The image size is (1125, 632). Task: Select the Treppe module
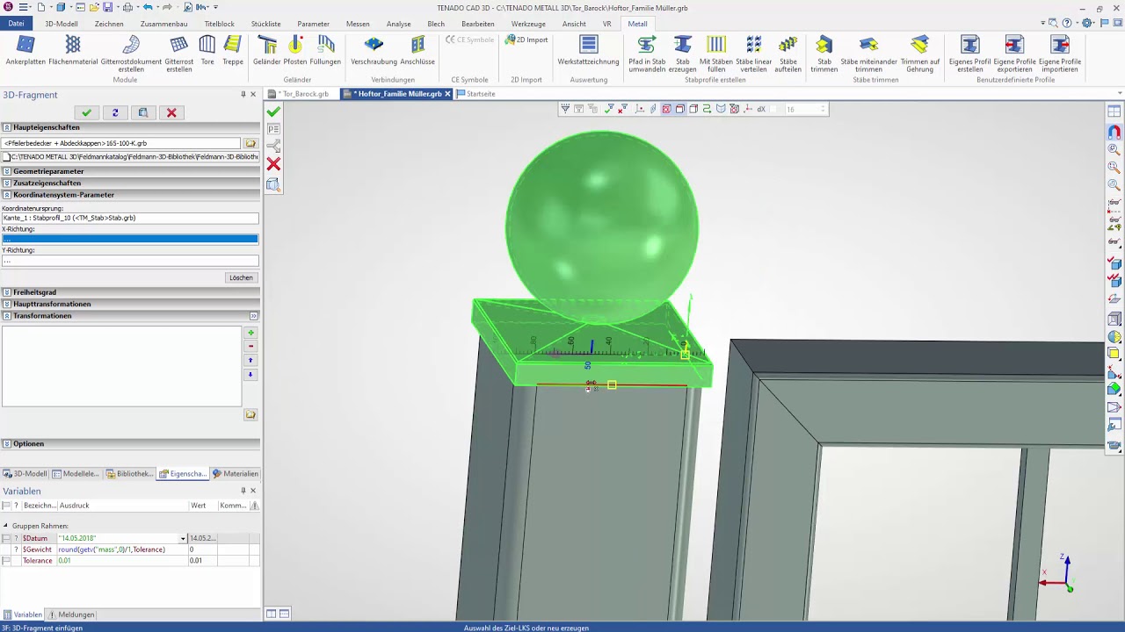(233, 51)
